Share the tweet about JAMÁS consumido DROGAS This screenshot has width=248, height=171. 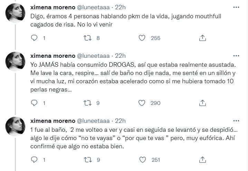pyautogui.click(x=203, y=103)
